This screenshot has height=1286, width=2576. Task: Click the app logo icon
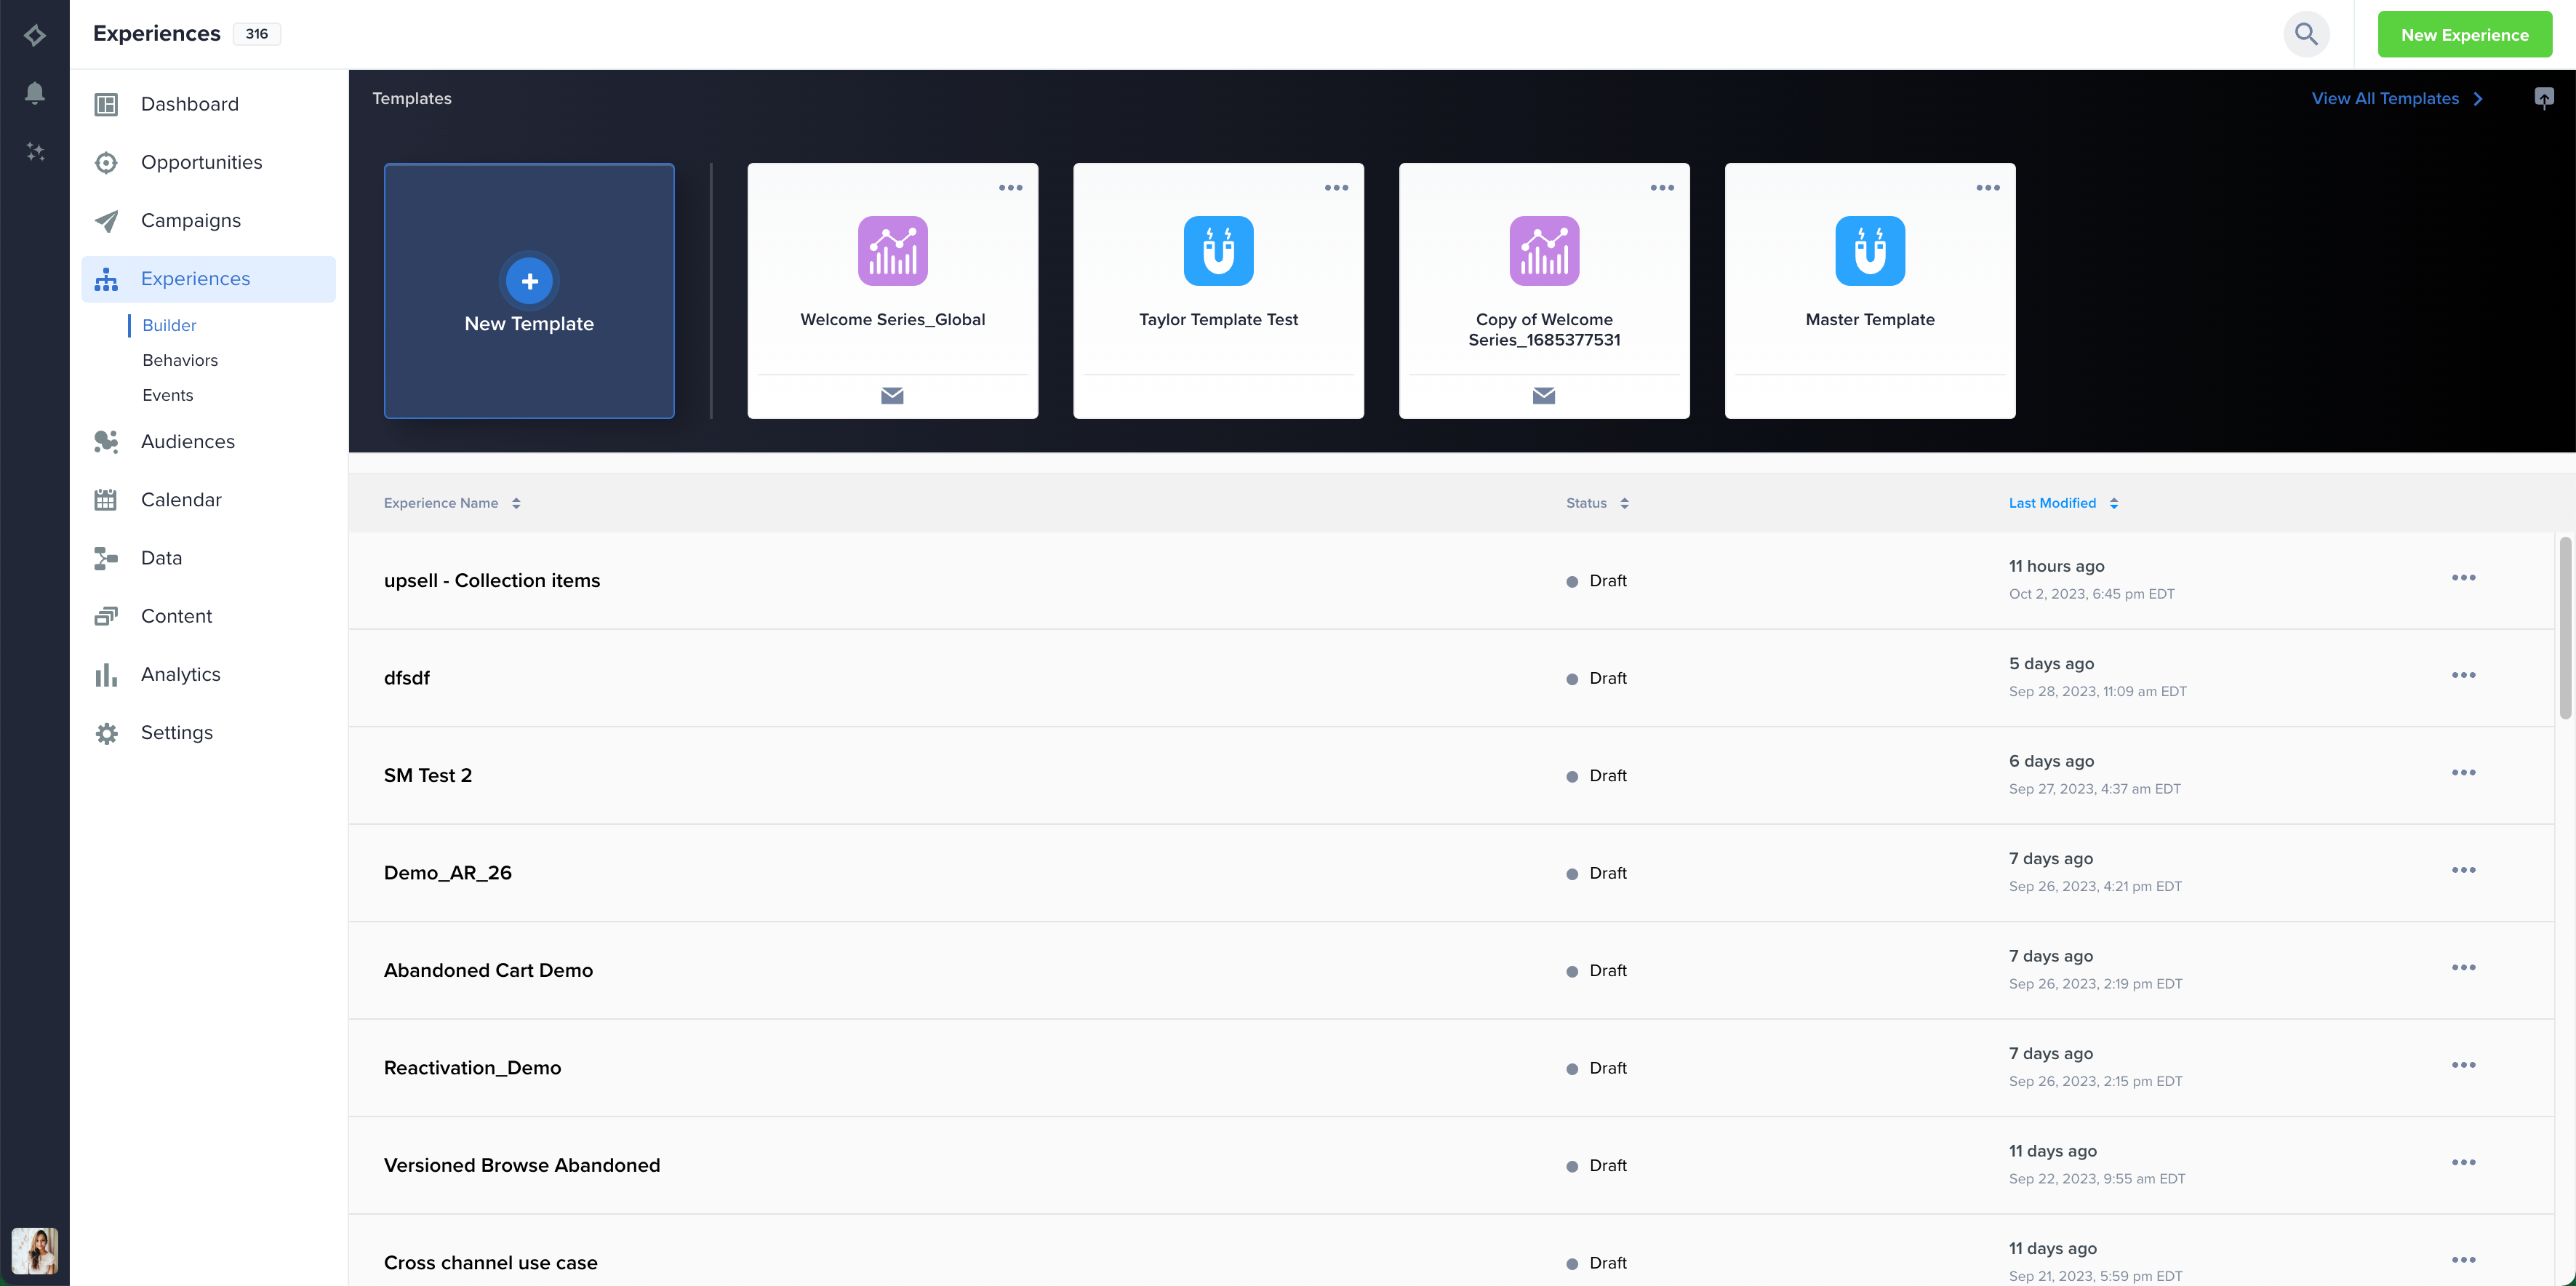[x=35, y=35]
